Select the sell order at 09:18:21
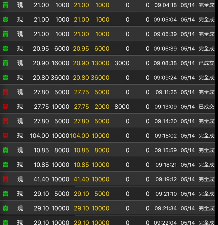 (x=107, y=164)
